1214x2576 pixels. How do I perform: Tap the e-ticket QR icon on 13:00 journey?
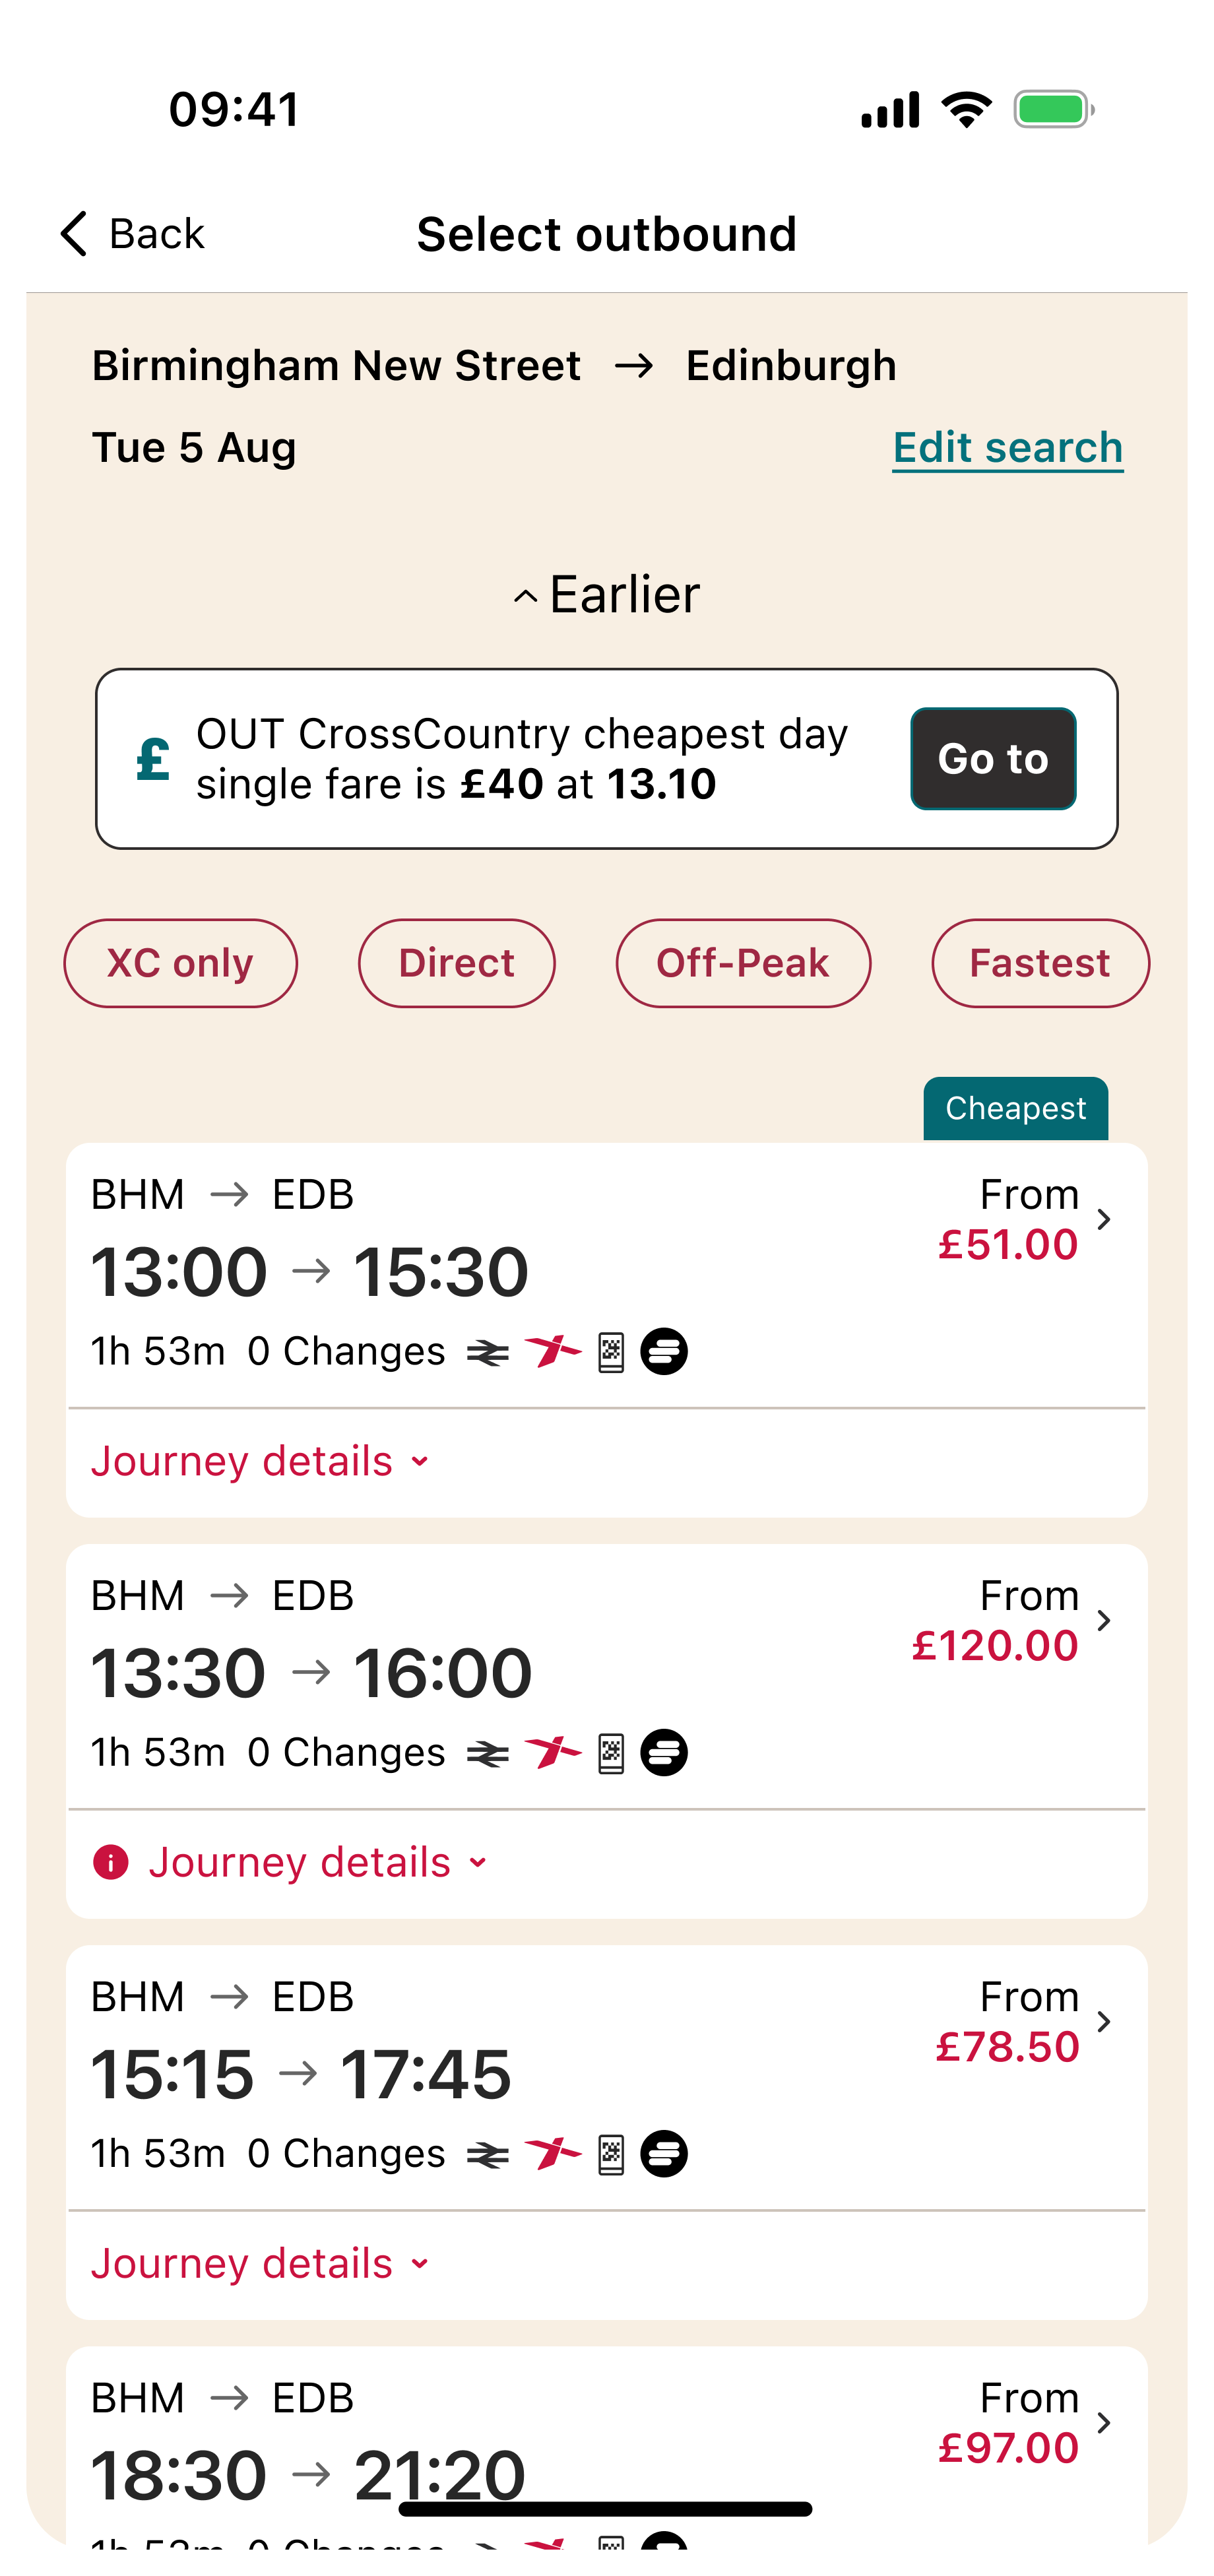[x=611, y=1353]
